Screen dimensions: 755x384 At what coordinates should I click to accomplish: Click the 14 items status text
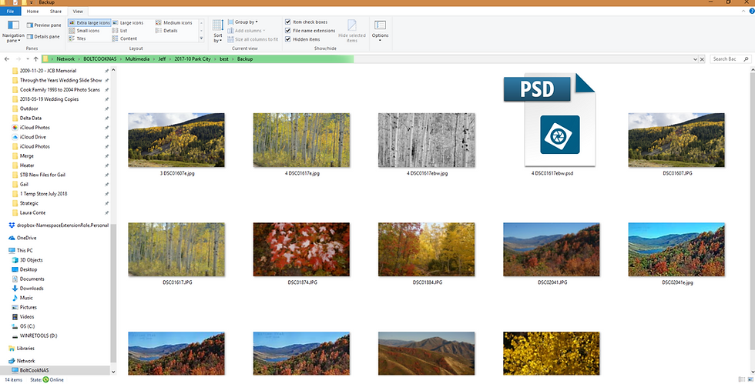[x=14, y=379]
